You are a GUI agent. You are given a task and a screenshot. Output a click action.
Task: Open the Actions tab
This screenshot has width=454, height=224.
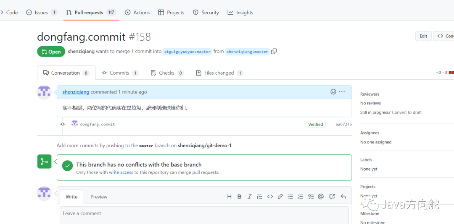point(137,13)
